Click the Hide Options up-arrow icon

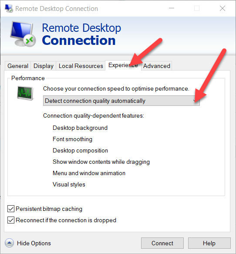(x=10, y=243)
